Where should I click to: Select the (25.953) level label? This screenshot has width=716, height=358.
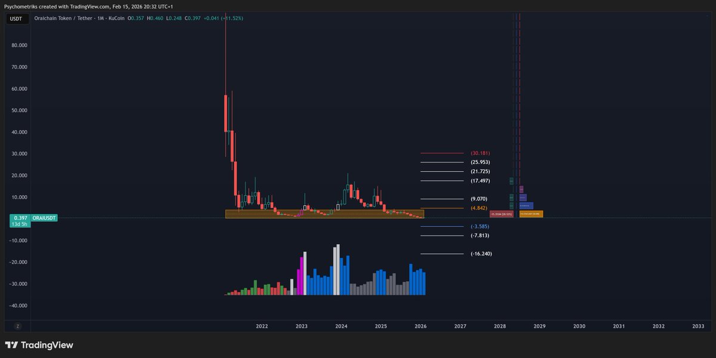tap(480, 162)
